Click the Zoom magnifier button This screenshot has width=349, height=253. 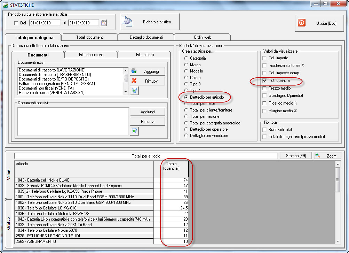(327, 156)
